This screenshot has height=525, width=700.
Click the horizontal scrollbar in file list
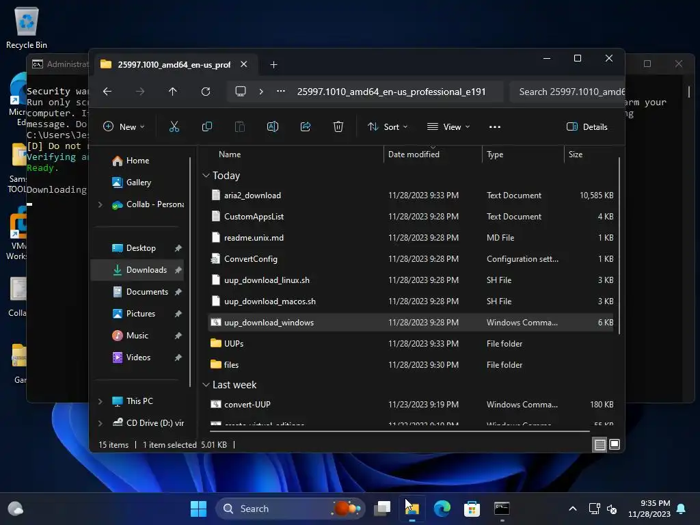click(x=399, y=431)
